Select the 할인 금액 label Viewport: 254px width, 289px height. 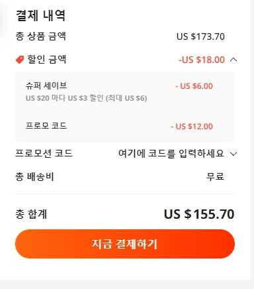(47, 60)
